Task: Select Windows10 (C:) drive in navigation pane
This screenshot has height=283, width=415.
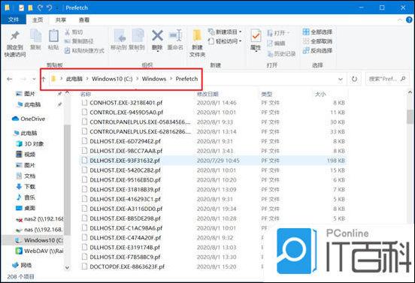Action: (x=38, y=240)
